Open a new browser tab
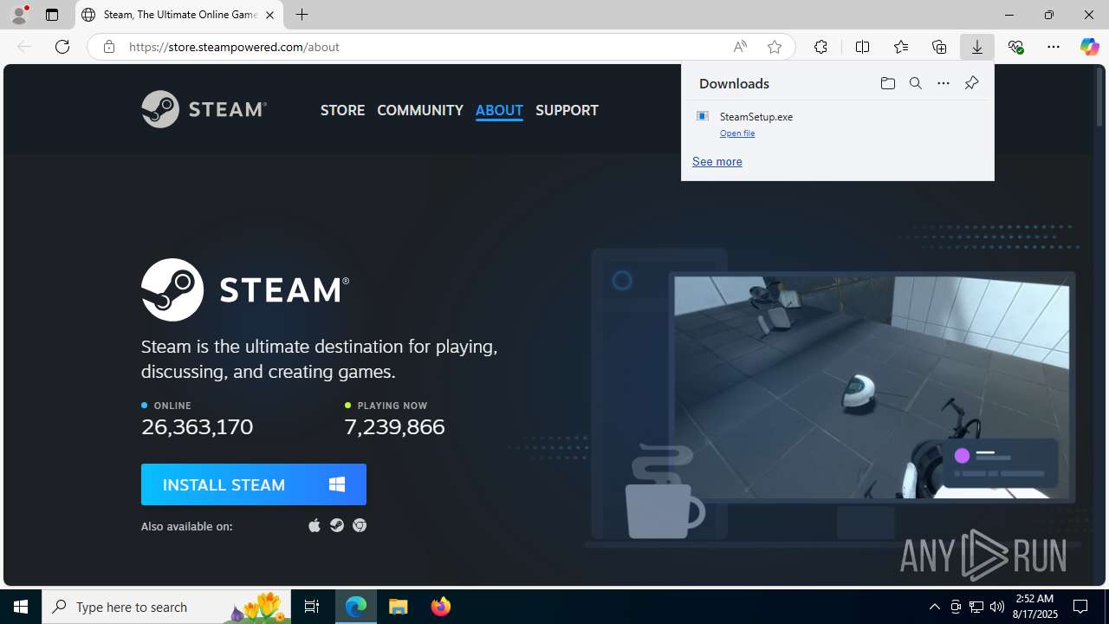The height and width of the screenshot is (624, 1109). click(x=302, y=15)
